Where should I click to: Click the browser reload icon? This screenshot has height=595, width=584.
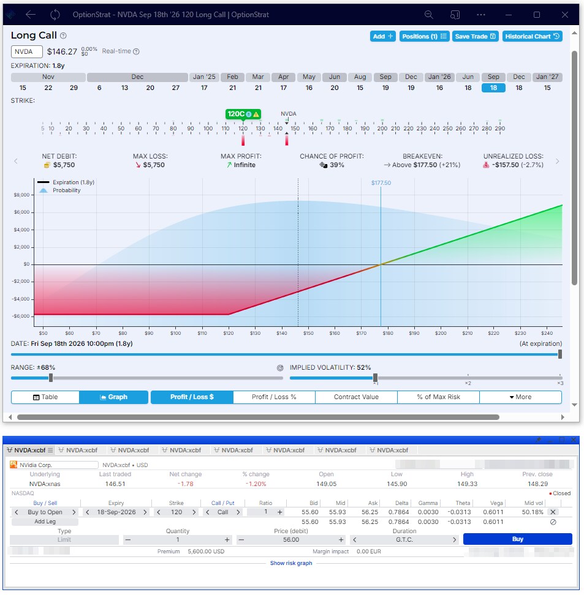click(55, 15)
